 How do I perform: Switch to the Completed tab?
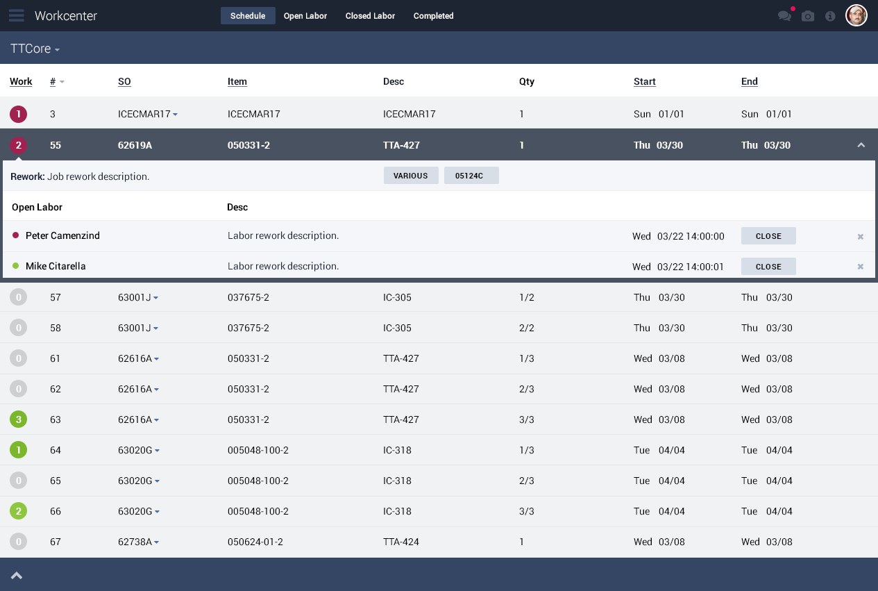[433, 16]
